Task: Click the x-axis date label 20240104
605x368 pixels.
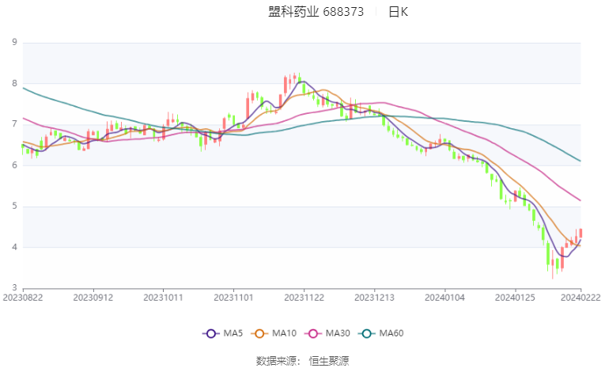Action: (x=444, y=298)
